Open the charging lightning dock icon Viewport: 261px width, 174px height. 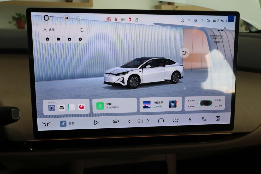(x=190, y=119)
